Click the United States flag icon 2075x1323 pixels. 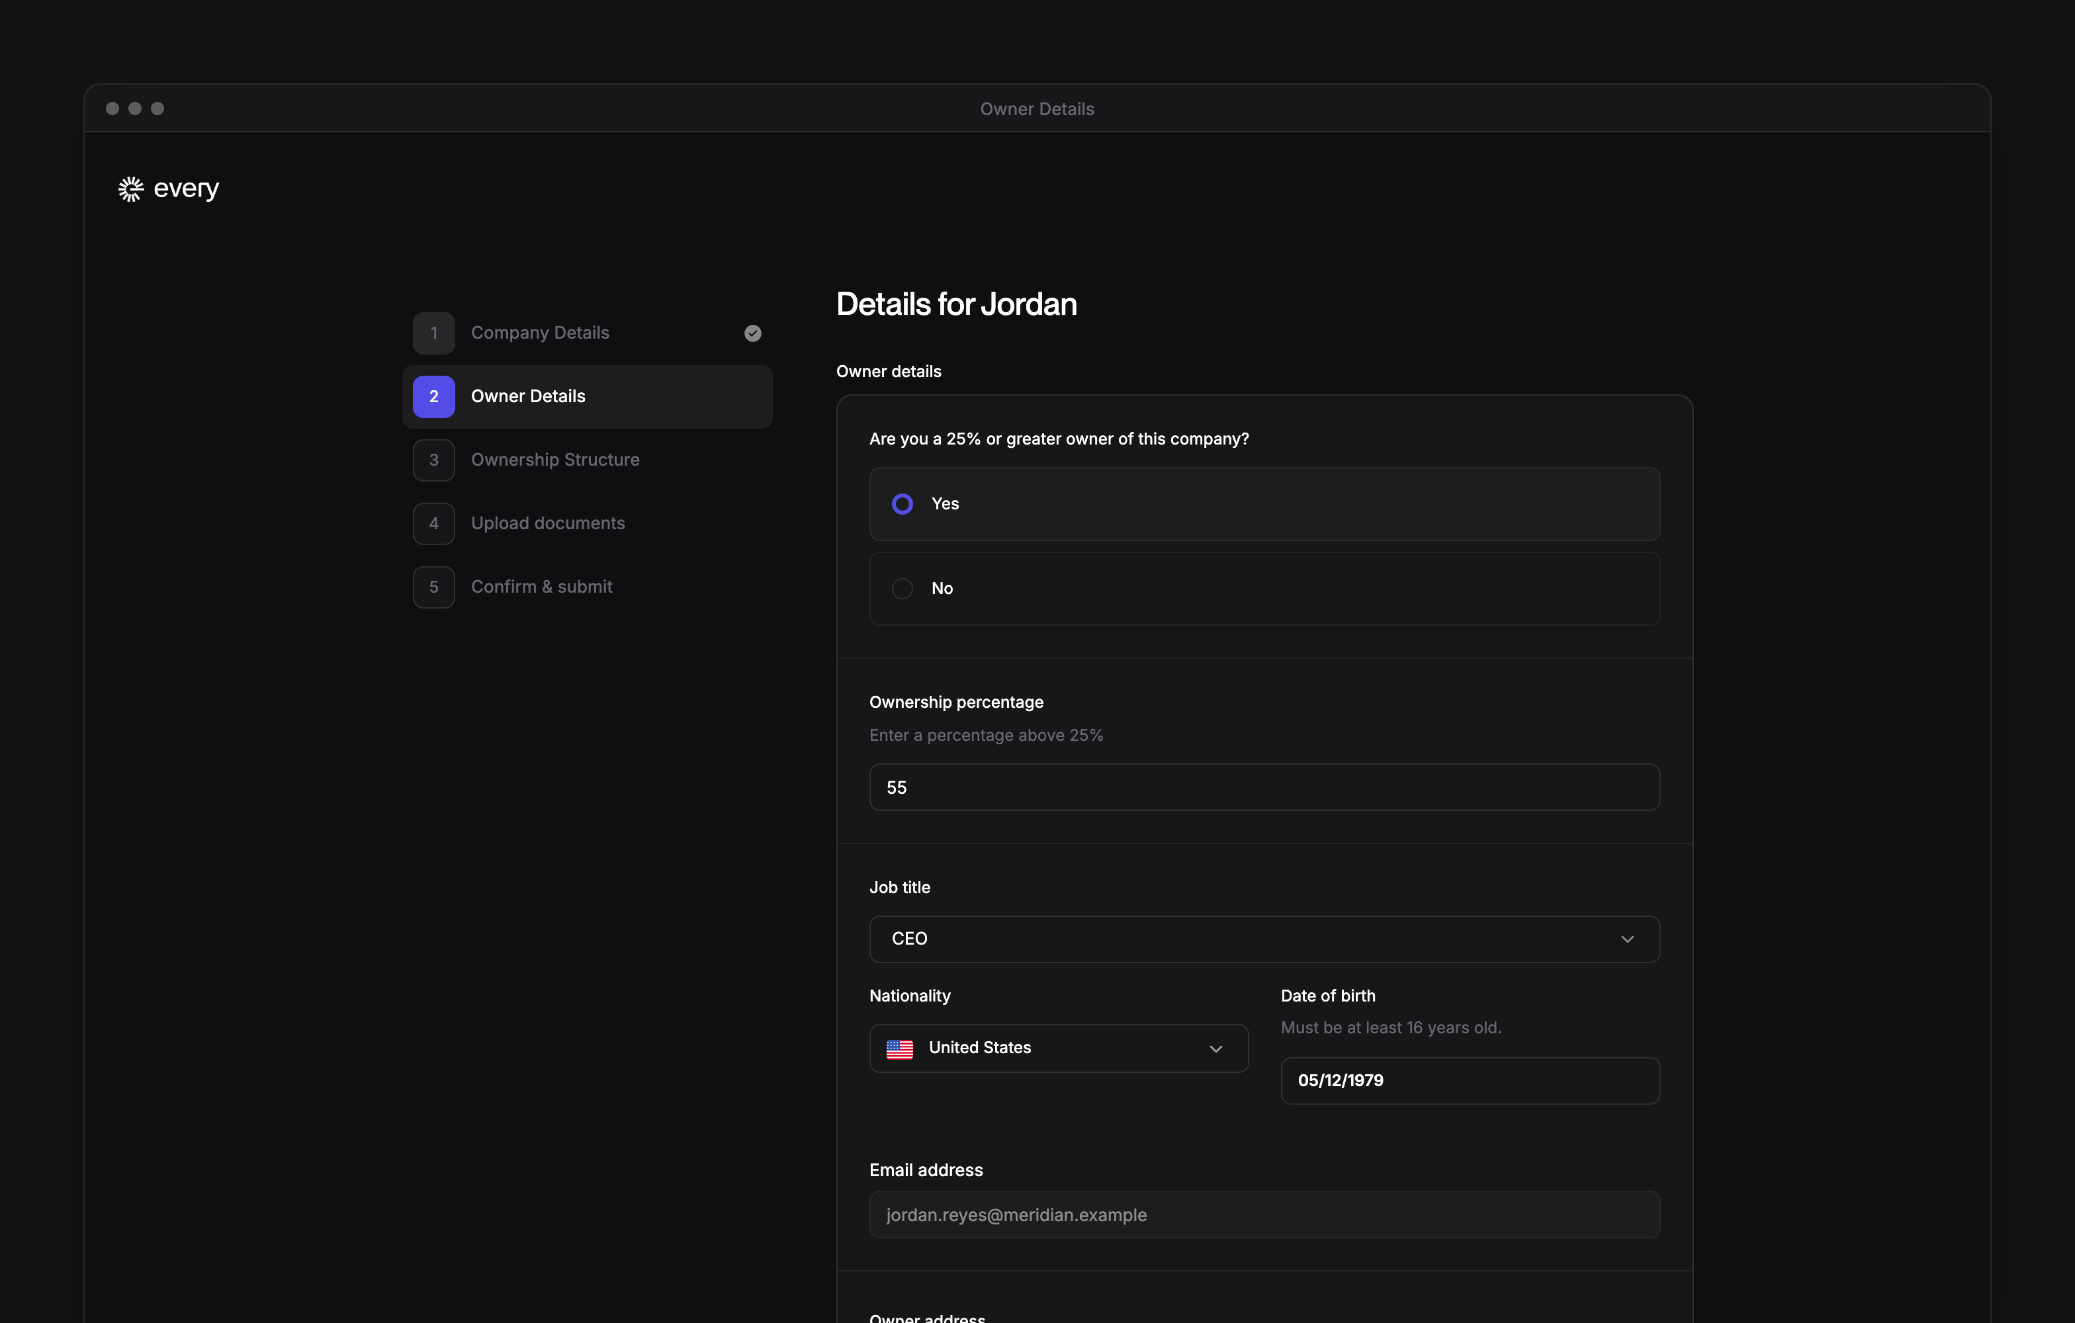900,1048
